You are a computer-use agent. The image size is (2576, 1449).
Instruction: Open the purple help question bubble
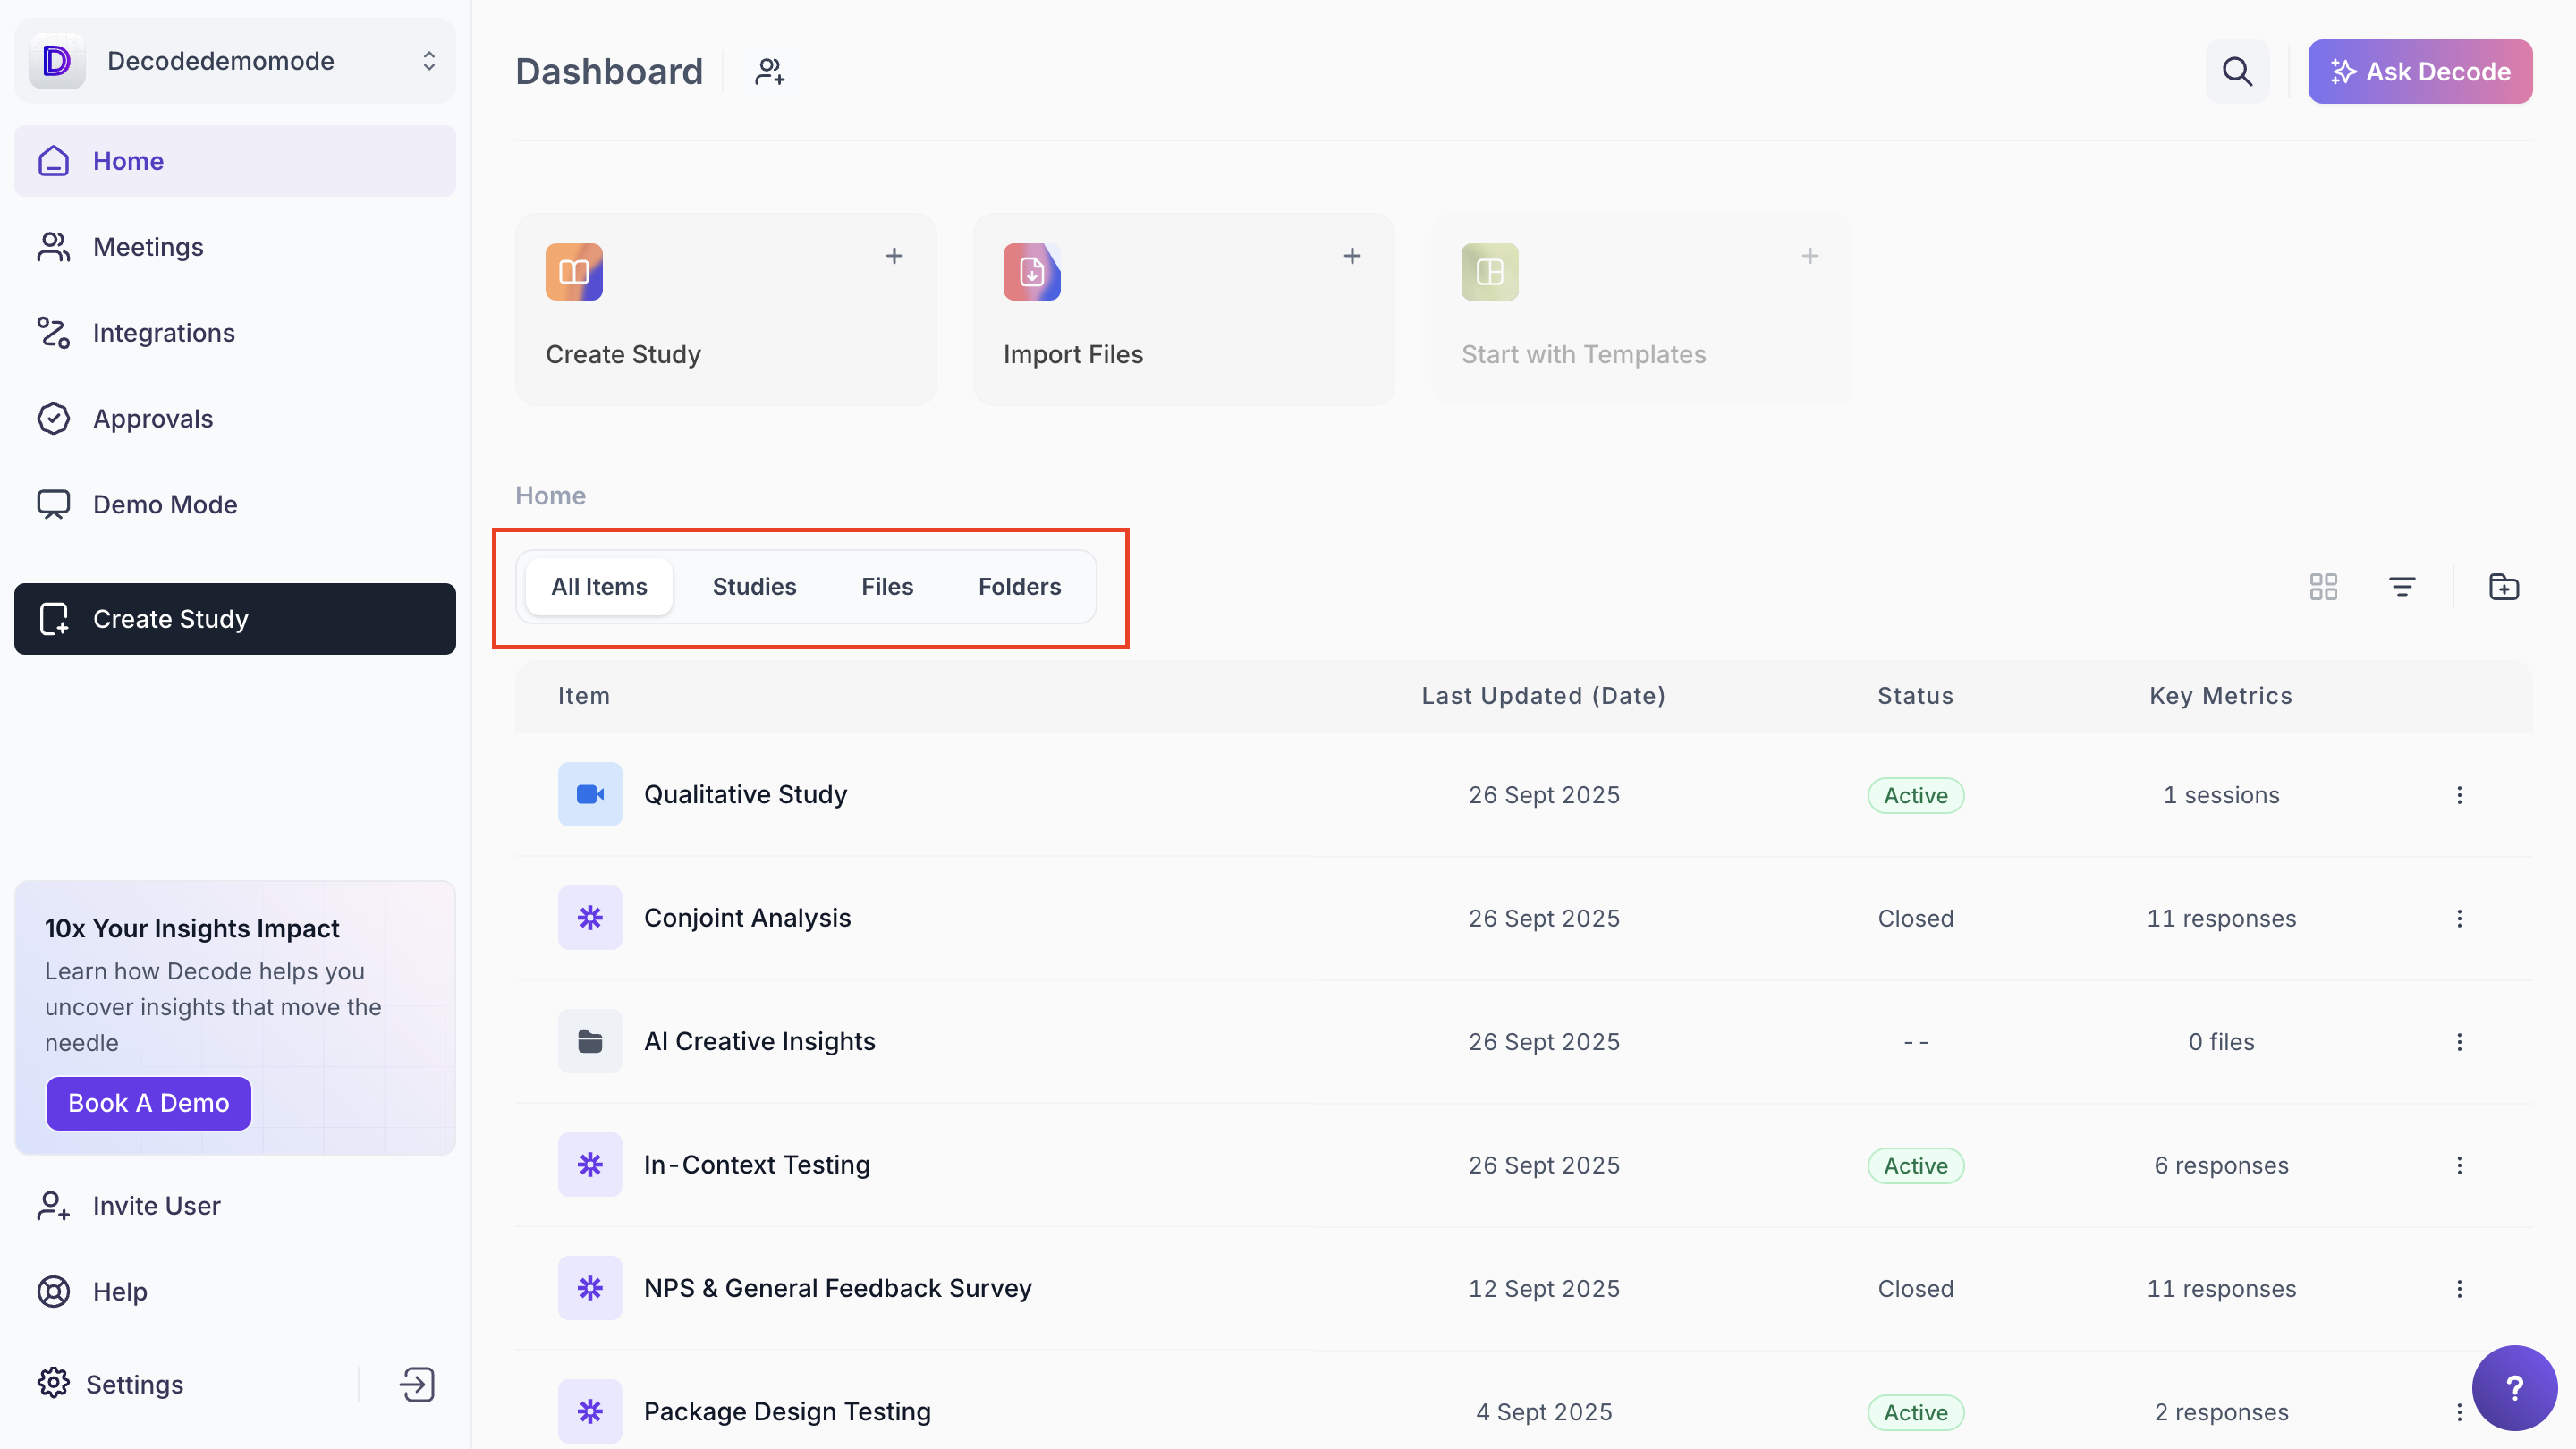click(2514, 1388)
